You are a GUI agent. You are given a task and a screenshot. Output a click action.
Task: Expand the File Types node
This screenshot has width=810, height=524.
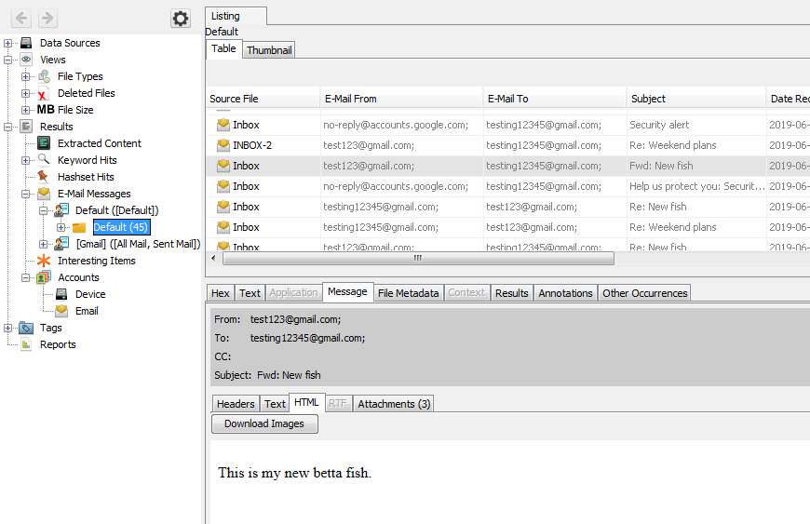click(26, 76)
